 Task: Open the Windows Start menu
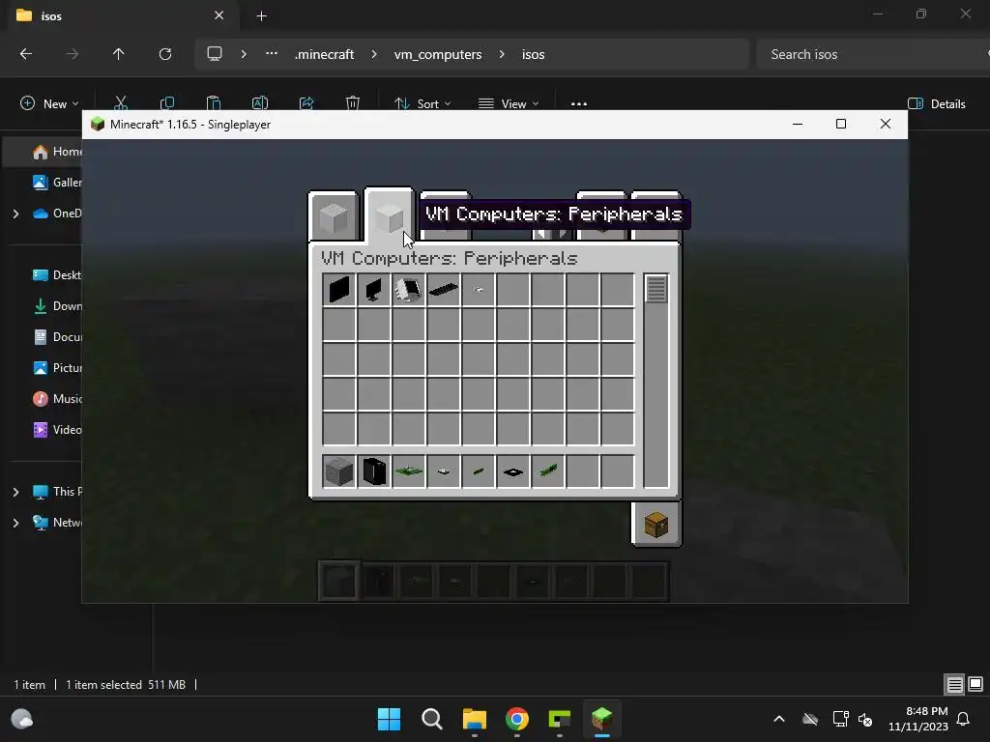coord(389,719)
